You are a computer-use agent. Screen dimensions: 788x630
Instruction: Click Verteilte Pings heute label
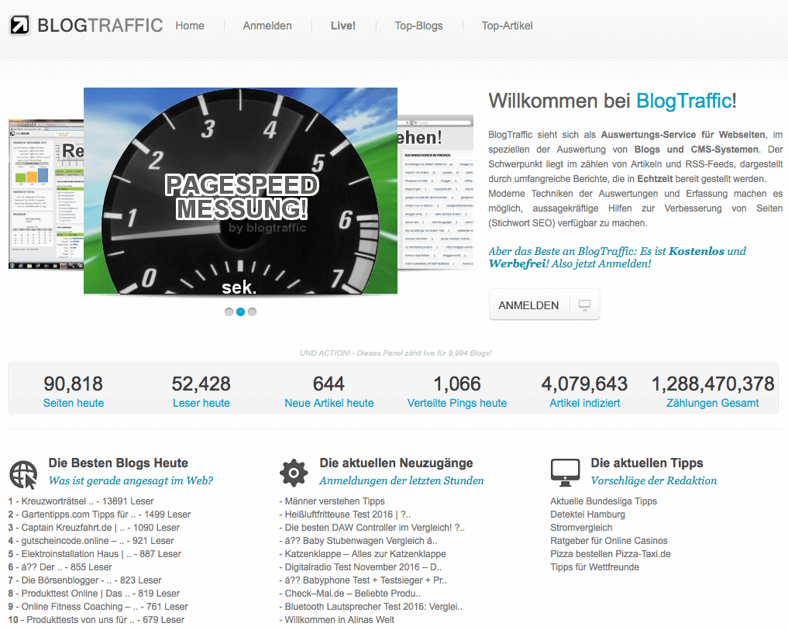(457, 403)
